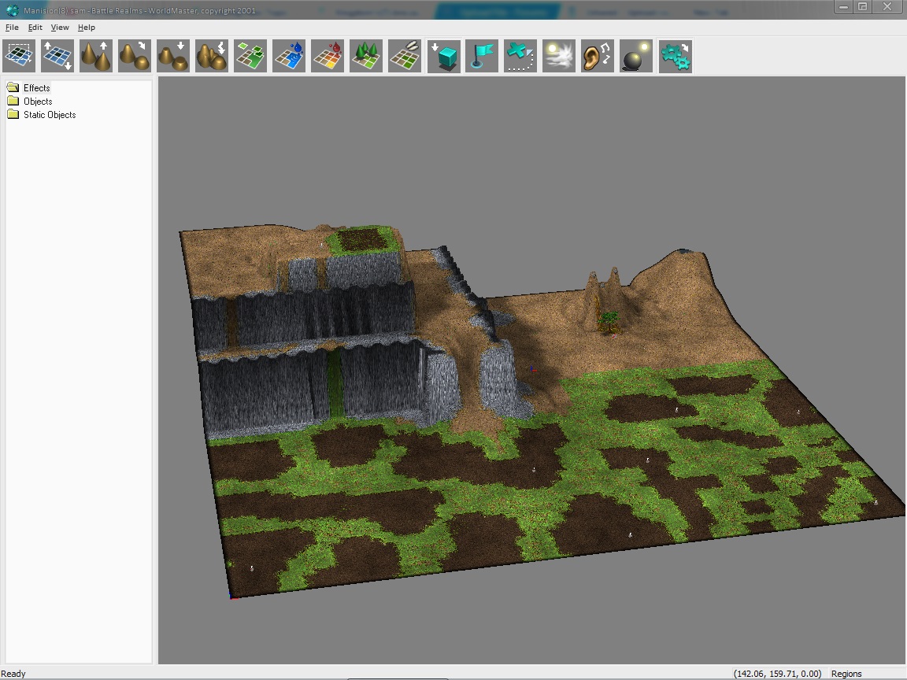Click the Objects folder icon

tap(13, 101)
